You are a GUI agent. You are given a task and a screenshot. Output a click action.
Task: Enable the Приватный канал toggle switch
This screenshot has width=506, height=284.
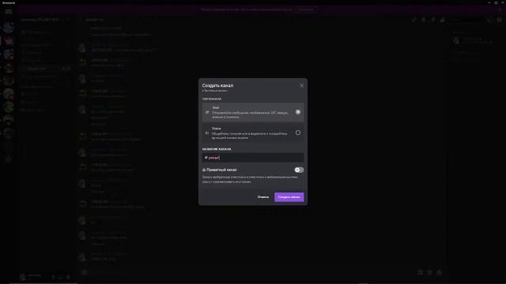[x=299, y=170]
